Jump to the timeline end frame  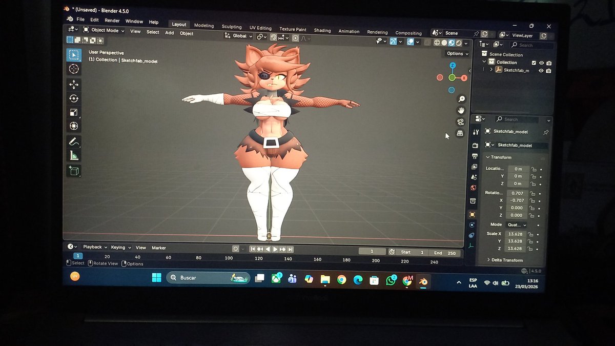pos(290,250)
